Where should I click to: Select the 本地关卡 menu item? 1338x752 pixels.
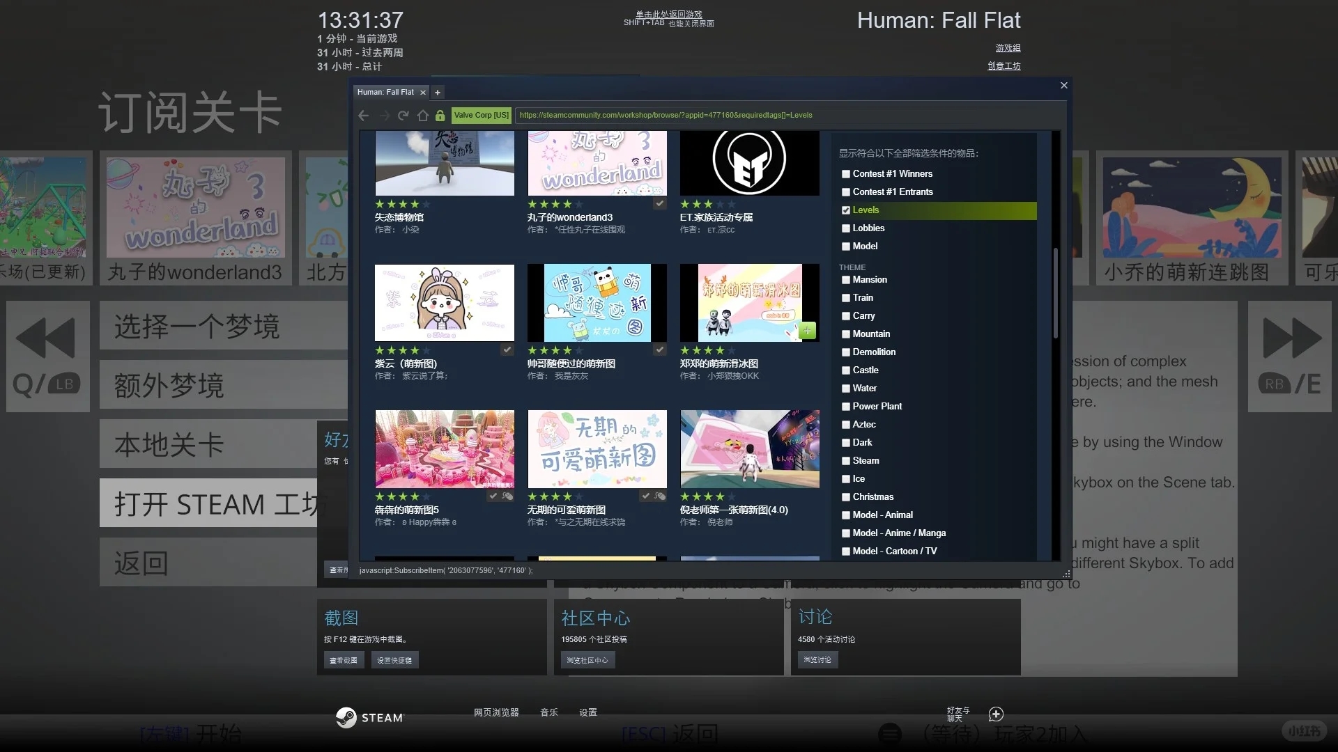coord(208,444)
